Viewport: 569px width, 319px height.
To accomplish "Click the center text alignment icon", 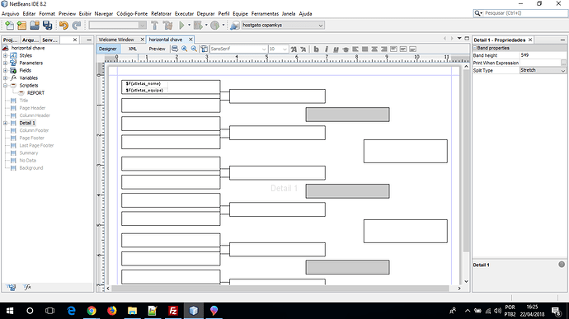I will point(374,49).
